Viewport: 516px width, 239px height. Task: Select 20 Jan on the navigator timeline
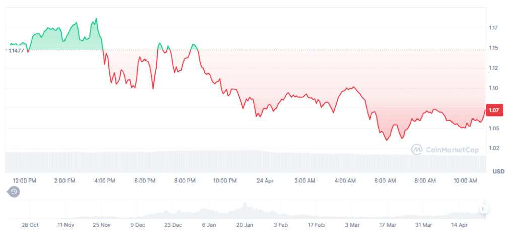[x=245, y=224]
